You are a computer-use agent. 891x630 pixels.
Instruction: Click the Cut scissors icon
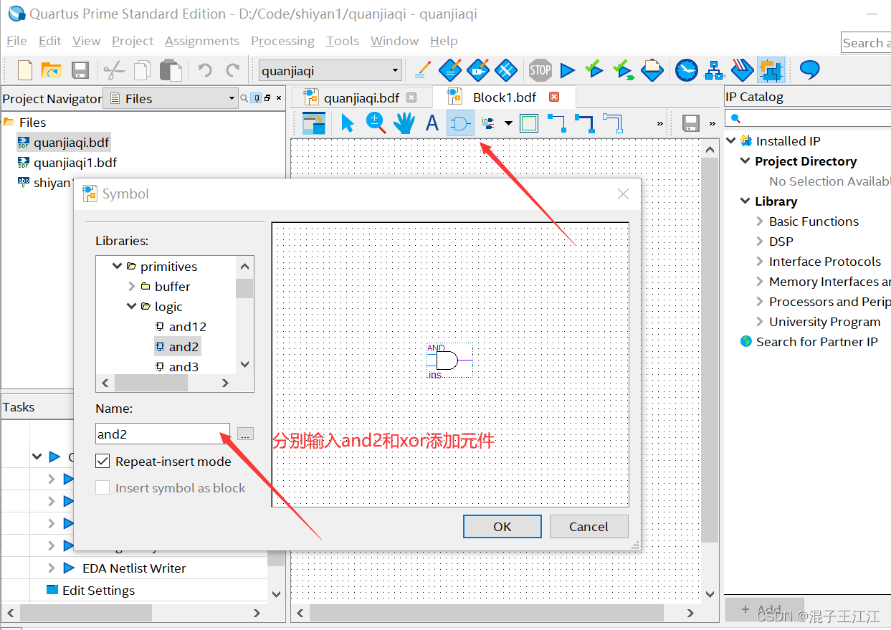[114, 70]
